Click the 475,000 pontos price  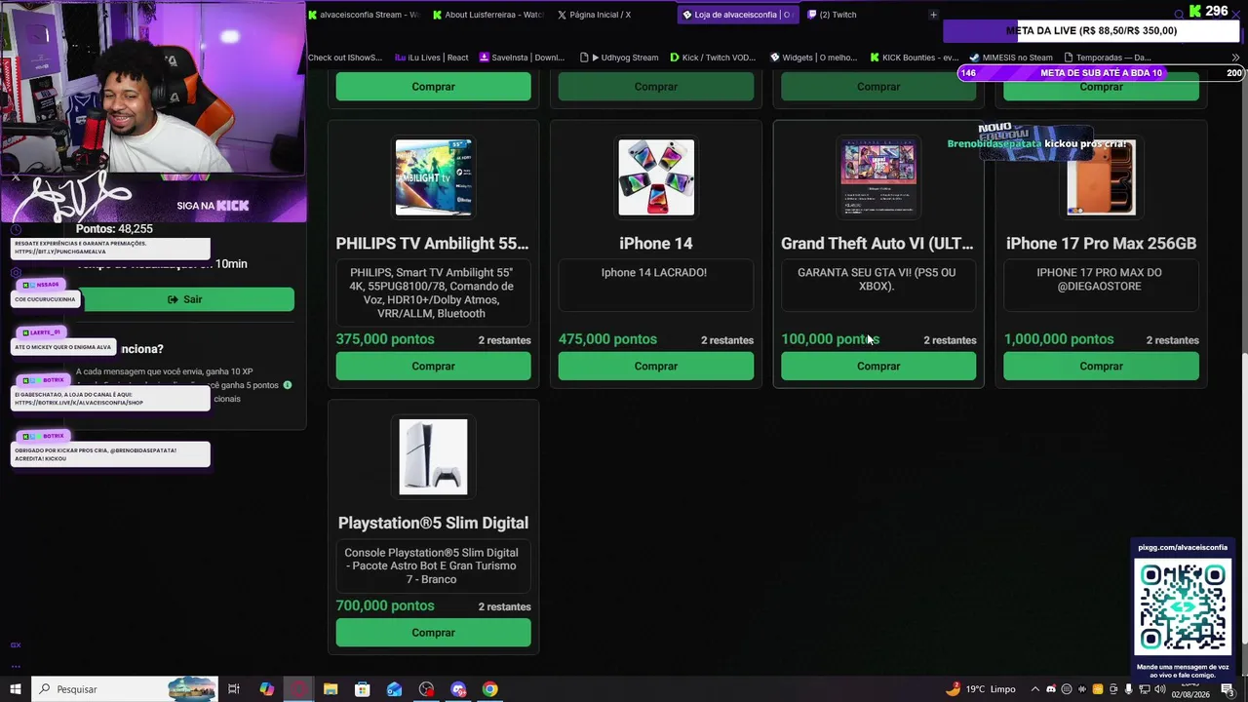point(607,339)
